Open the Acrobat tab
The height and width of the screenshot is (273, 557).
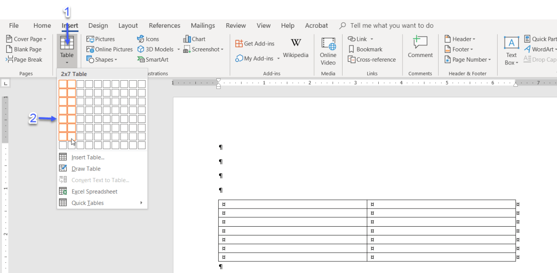pyautogui.click(x=317, y=25)
